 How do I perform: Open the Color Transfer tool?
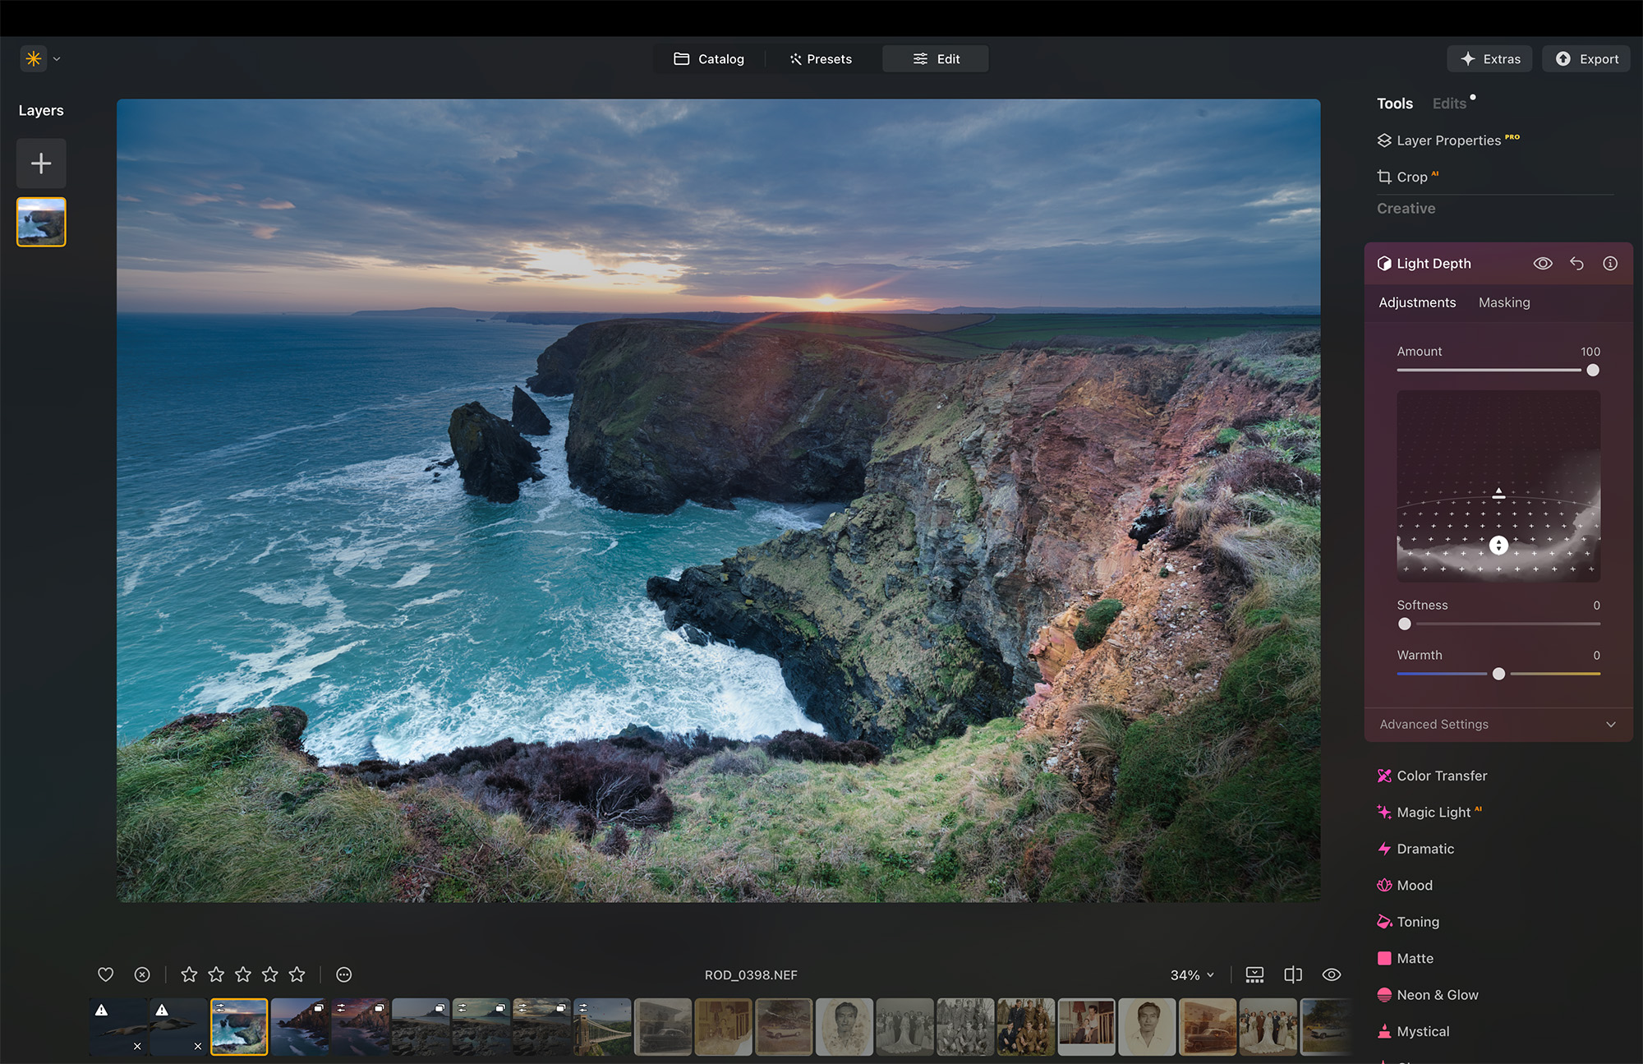1441,775
